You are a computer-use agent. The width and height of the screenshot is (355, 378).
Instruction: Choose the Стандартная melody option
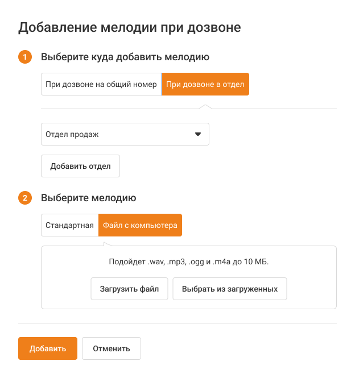[x=69, y=225]
